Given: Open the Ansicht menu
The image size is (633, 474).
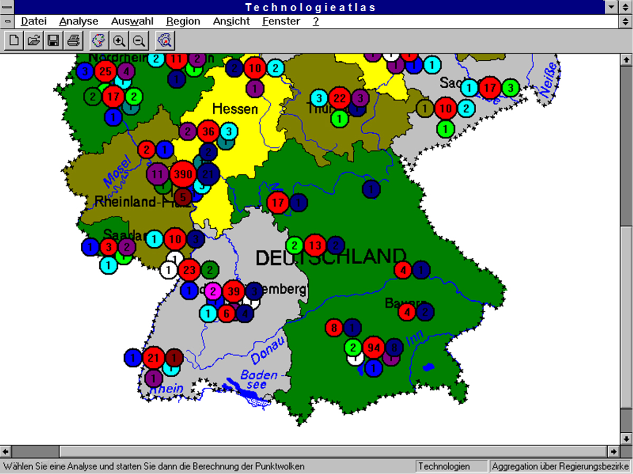Looking at the screenshot, I should pos(231,22).
